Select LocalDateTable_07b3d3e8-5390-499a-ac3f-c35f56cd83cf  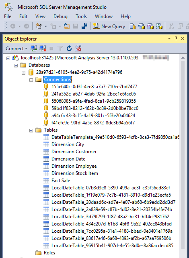[111, 188]
